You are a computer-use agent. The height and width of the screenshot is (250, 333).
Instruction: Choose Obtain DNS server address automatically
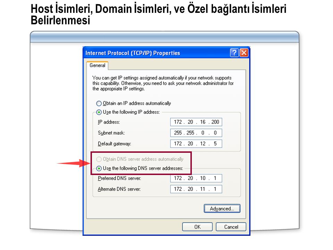pos(140,159)
